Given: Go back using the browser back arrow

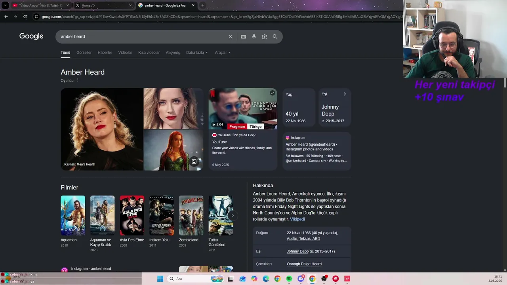Looking at the screenshot, I should 6,17.
